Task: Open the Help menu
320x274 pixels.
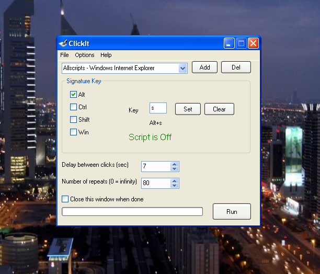Action: 106,55
